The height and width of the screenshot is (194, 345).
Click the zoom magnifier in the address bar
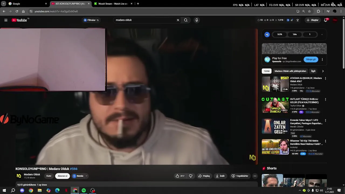[x=303, y=11]
